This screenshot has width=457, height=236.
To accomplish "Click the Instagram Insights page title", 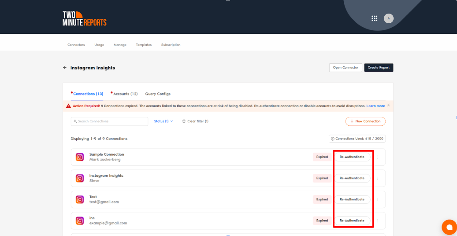I will [93, 68].
